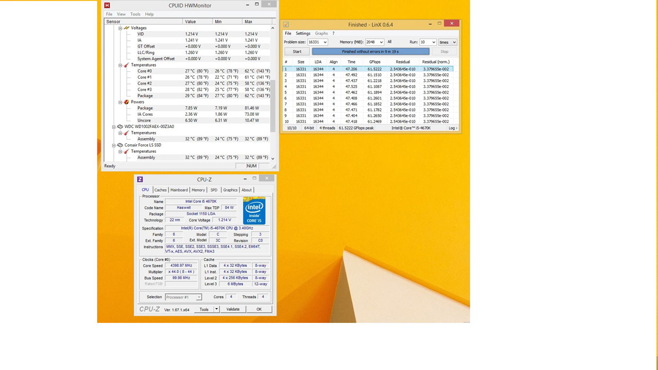The width and height of the screenshot is (658, 370).
Task: Collapse the WDC WD1002FAEX drive node
Action: point(114,127)
